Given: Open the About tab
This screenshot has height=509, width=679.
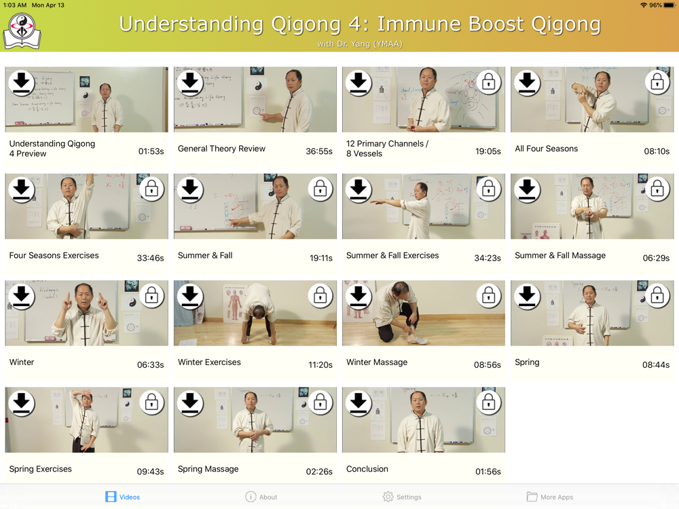Looking at the screenshot, I should coord(261,497).
